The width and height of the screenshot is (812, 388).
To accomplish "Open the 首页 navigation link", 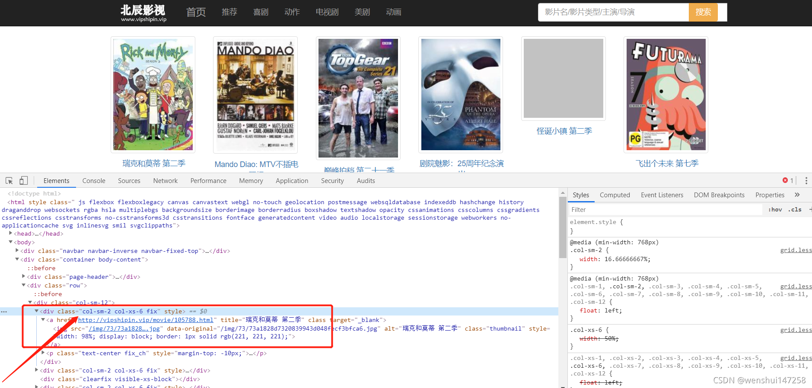I will click(196, 12).
